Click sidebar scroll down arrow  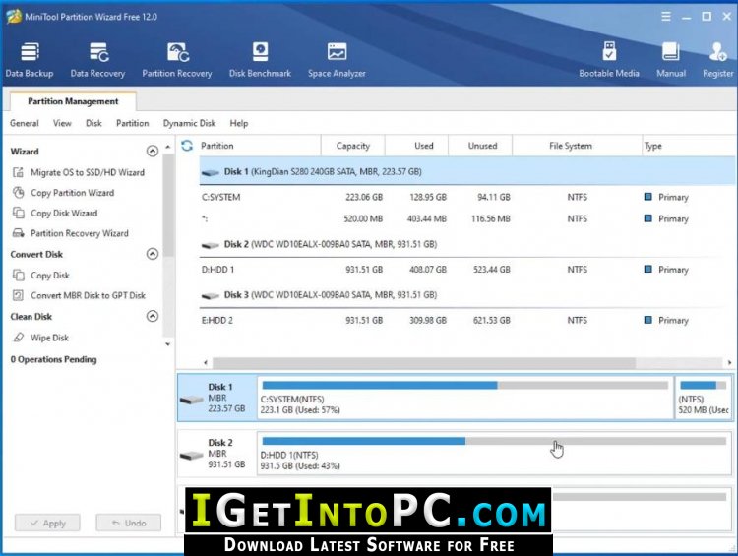tap(167, 344)
